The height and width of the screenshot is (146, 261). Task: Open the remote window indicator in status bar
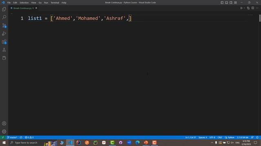coord(3,137)
